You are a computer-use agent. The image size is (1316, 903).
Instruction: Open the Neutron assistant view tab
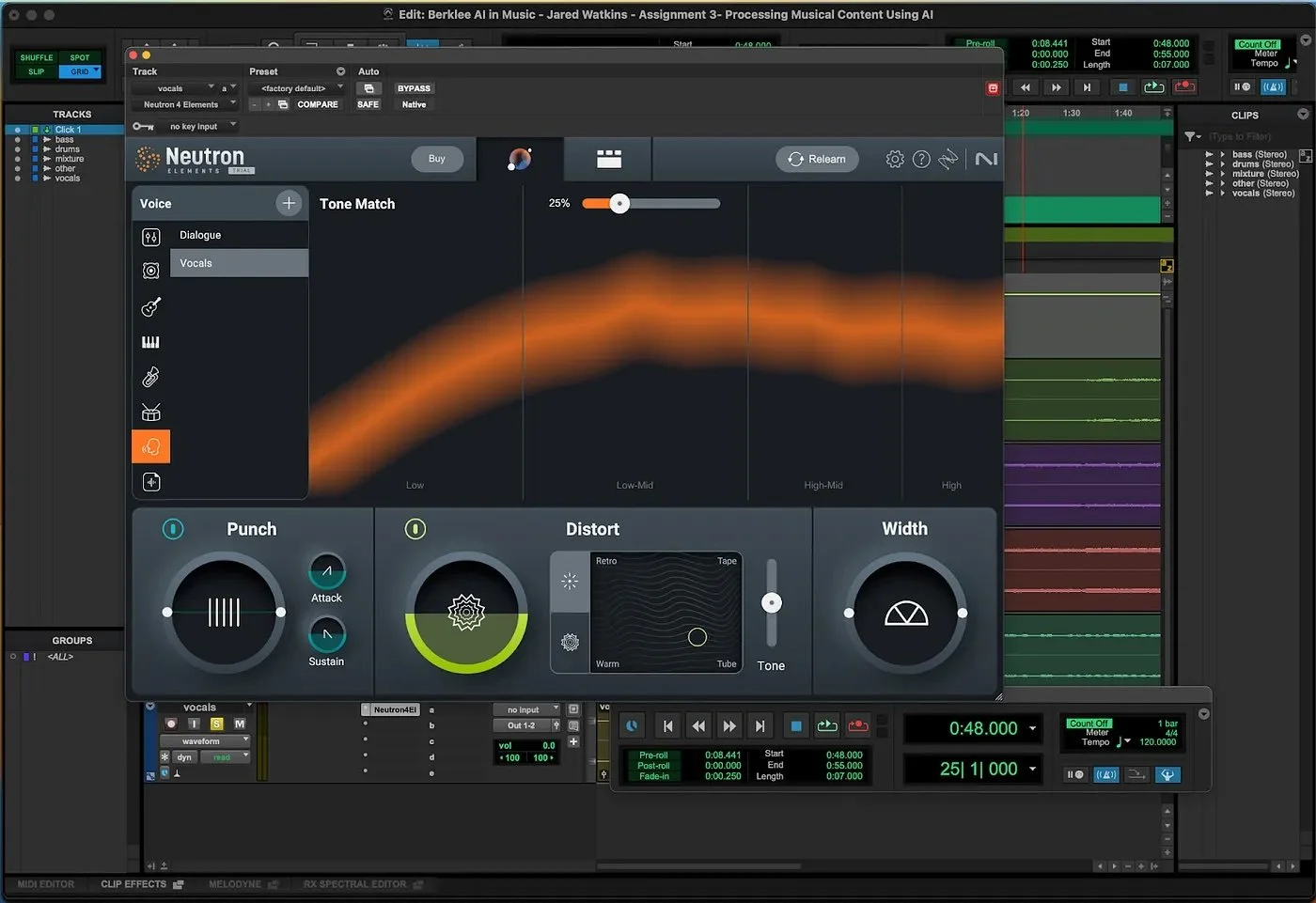[520, 159]
